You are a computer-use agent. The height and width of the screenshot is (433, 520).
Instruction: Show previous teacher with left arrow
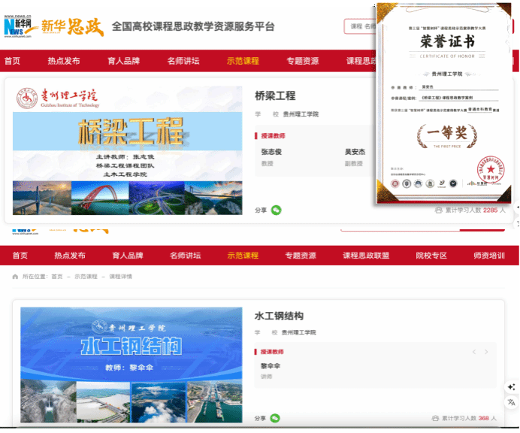[473, 352]
